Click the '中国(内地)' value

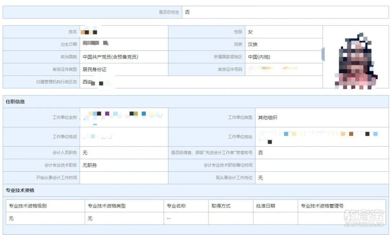pos(259,57)
